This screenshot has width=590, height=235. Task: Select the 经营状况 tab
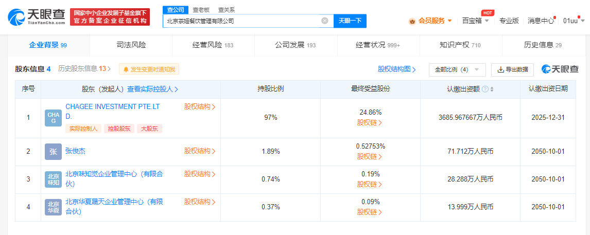378,45
